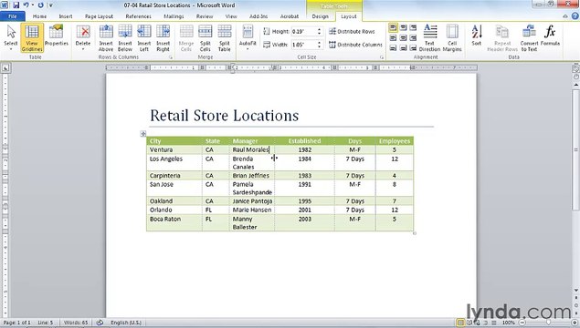The width and height of the screenshot is (580, 328).
Task: Click the tab selector at ruler corner
Action: pos(5,68)
